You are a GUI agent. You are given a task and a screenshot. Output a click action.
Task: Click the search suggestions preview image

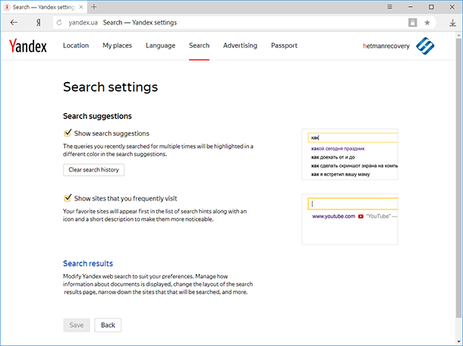coord(350,154)
